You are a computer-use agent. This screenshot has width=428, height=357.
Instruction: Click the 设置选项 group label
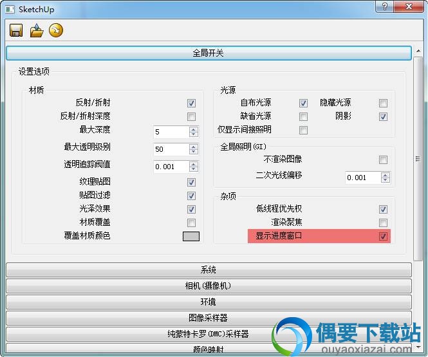tap(34, 72)
